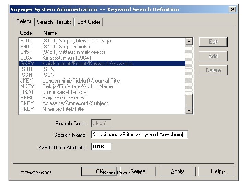Viewport: 247px width, 185px height.
Task: Click the Edit button
Action: tap(213, 42)
